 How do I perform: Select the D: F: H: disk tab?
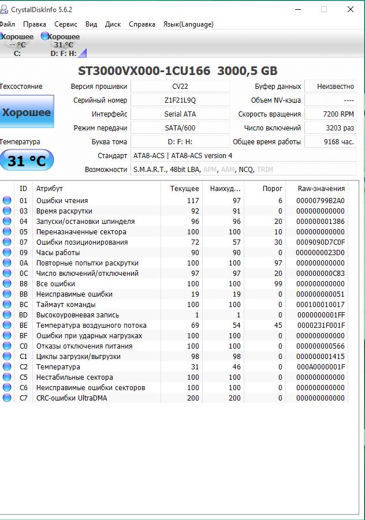pos(64,44)
